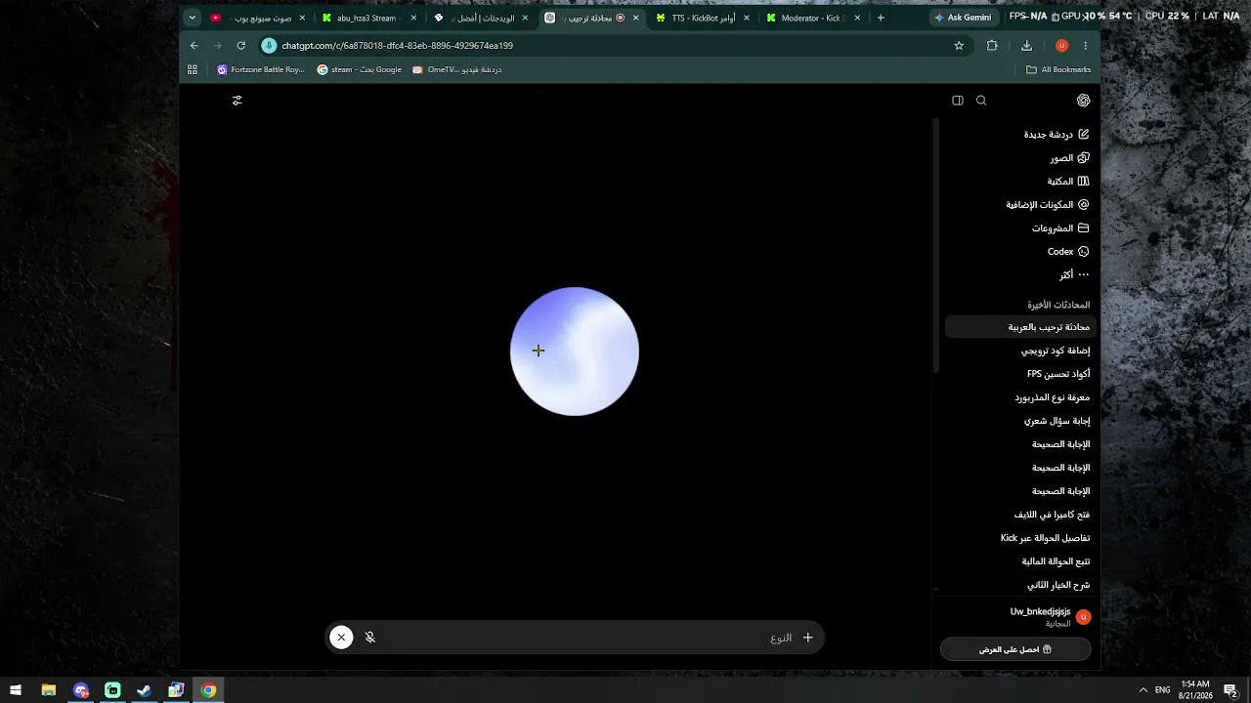Collapse the المحادثات الأخيرة recent chats heading
The width and height of the screenshot is (1251, 703).
coord(1058,305)
